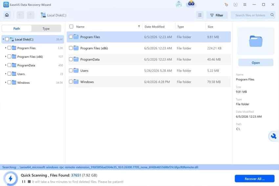The height and width of the screenshot is (186, 279).
Task: Switch list view with the view mode icon
Action: click(x=200, y=15)
